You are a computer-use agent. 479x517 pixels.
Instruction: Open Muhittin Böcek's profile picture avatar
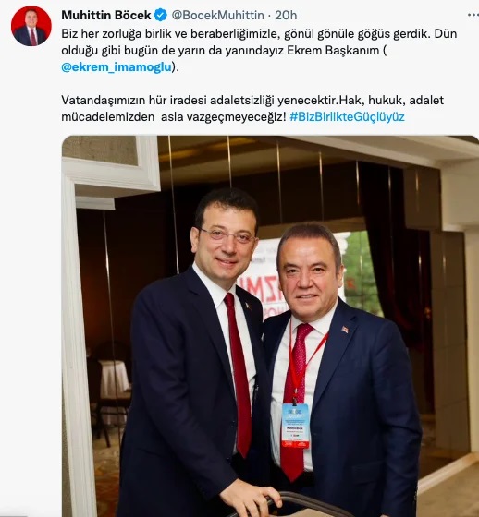coord(31,26)
